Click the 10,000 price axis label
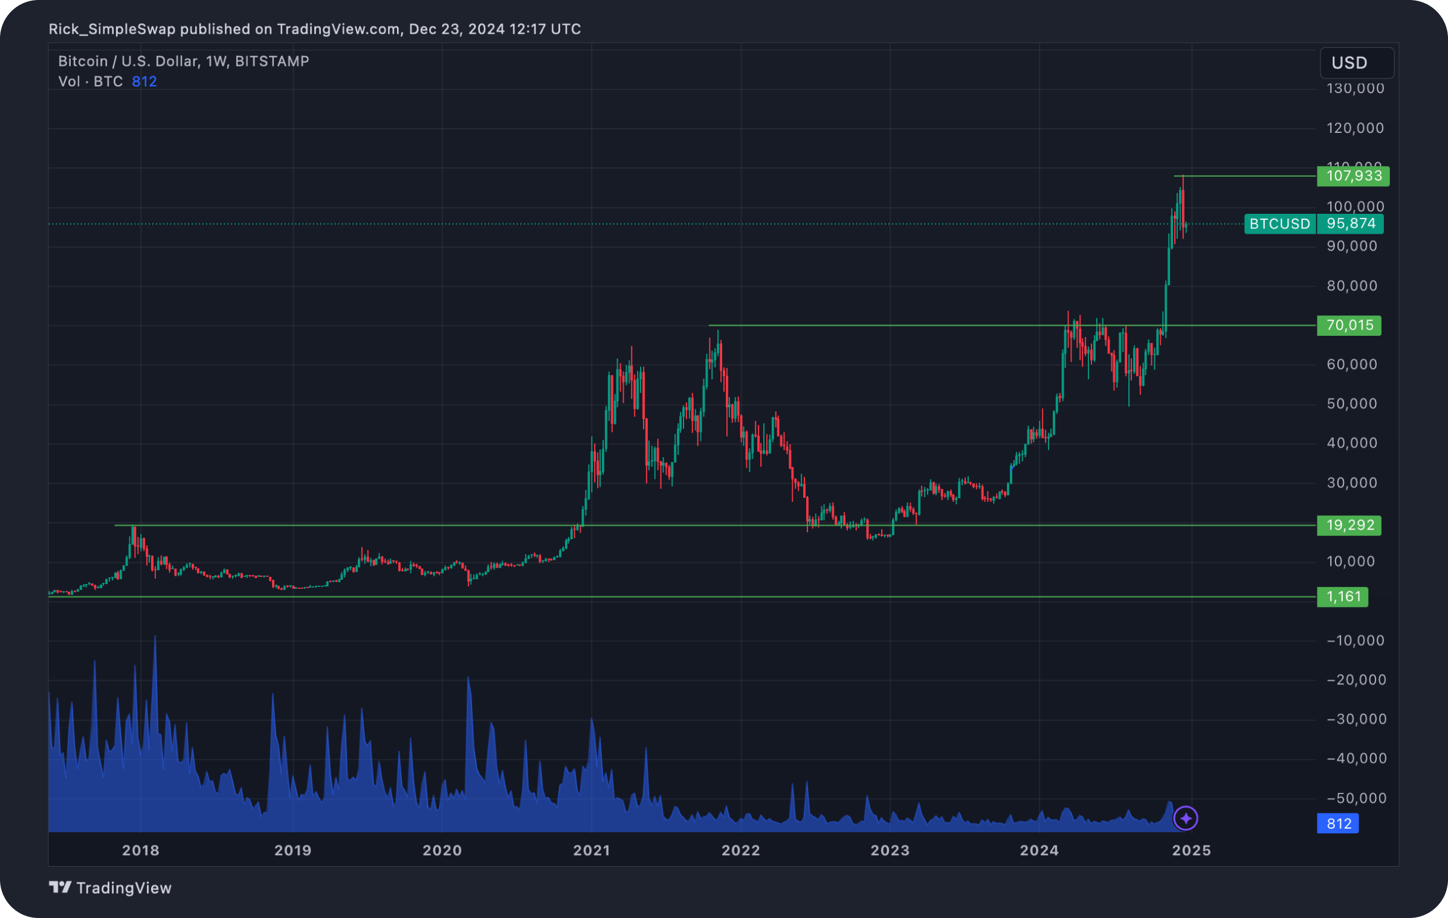 pos(1351,561)
